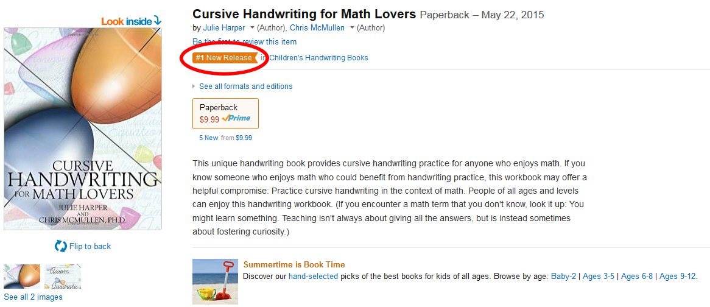Click the 5 New offers link
This screenshot has height=307, width=710.
click(x=208, y=138)
